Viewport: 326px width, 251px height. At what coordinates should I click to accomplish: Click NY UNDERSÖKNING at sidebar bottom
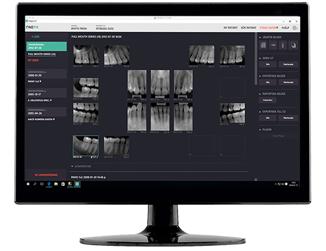pos(46,175)
